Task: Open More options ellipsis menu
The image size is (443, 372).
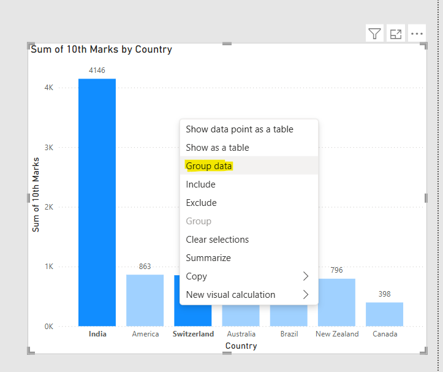Action: 417,34
